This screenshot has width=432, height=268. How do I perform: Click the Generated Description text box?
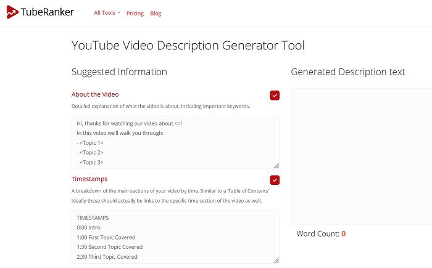point(361,156)
